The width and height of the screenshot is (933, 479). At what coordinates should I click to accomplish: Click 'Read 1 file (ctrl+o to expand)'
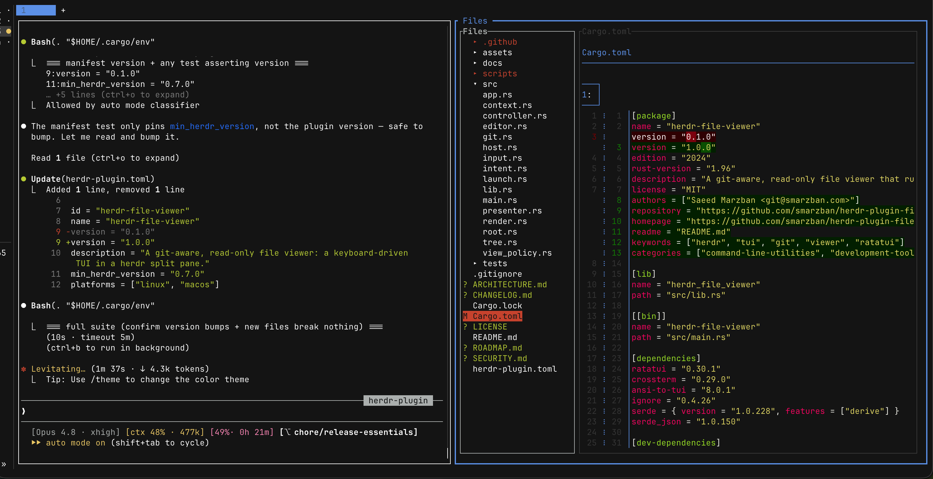[x=105, y=158]
